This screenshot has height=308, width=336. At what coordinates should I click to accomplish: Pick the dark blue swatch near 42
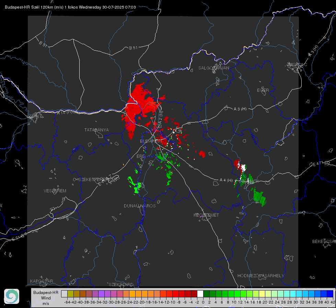[x=330, y=294]
